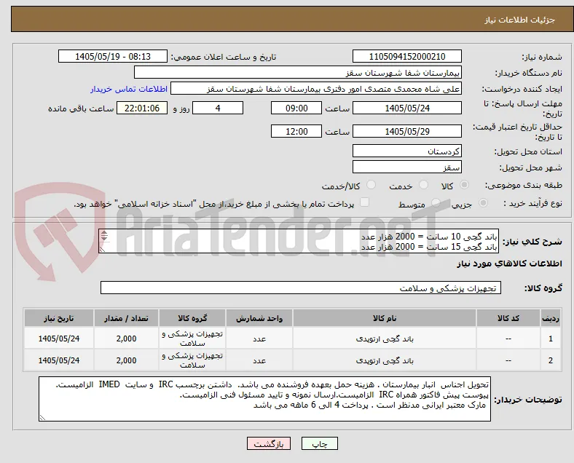Open the اطلاعات تماس خریدار link
This screenshot has width=574, height=463.
pyautogui.click(x=129, y=90)
